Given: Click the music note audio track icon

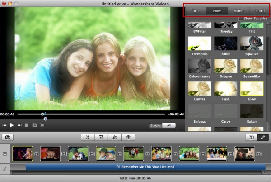Looking at the screenshot, I should tap(5, 169).
